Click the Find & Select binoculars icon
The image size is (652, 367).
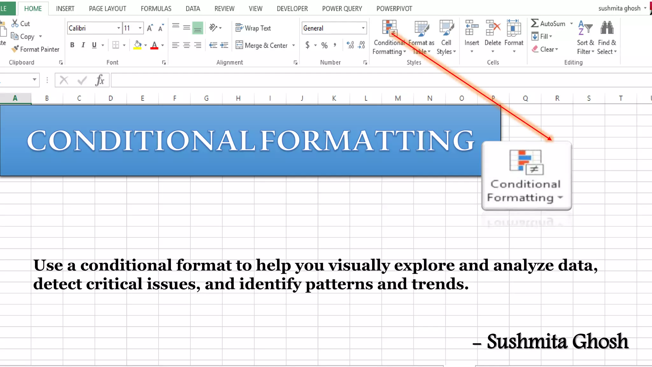(x=607, y=28)
